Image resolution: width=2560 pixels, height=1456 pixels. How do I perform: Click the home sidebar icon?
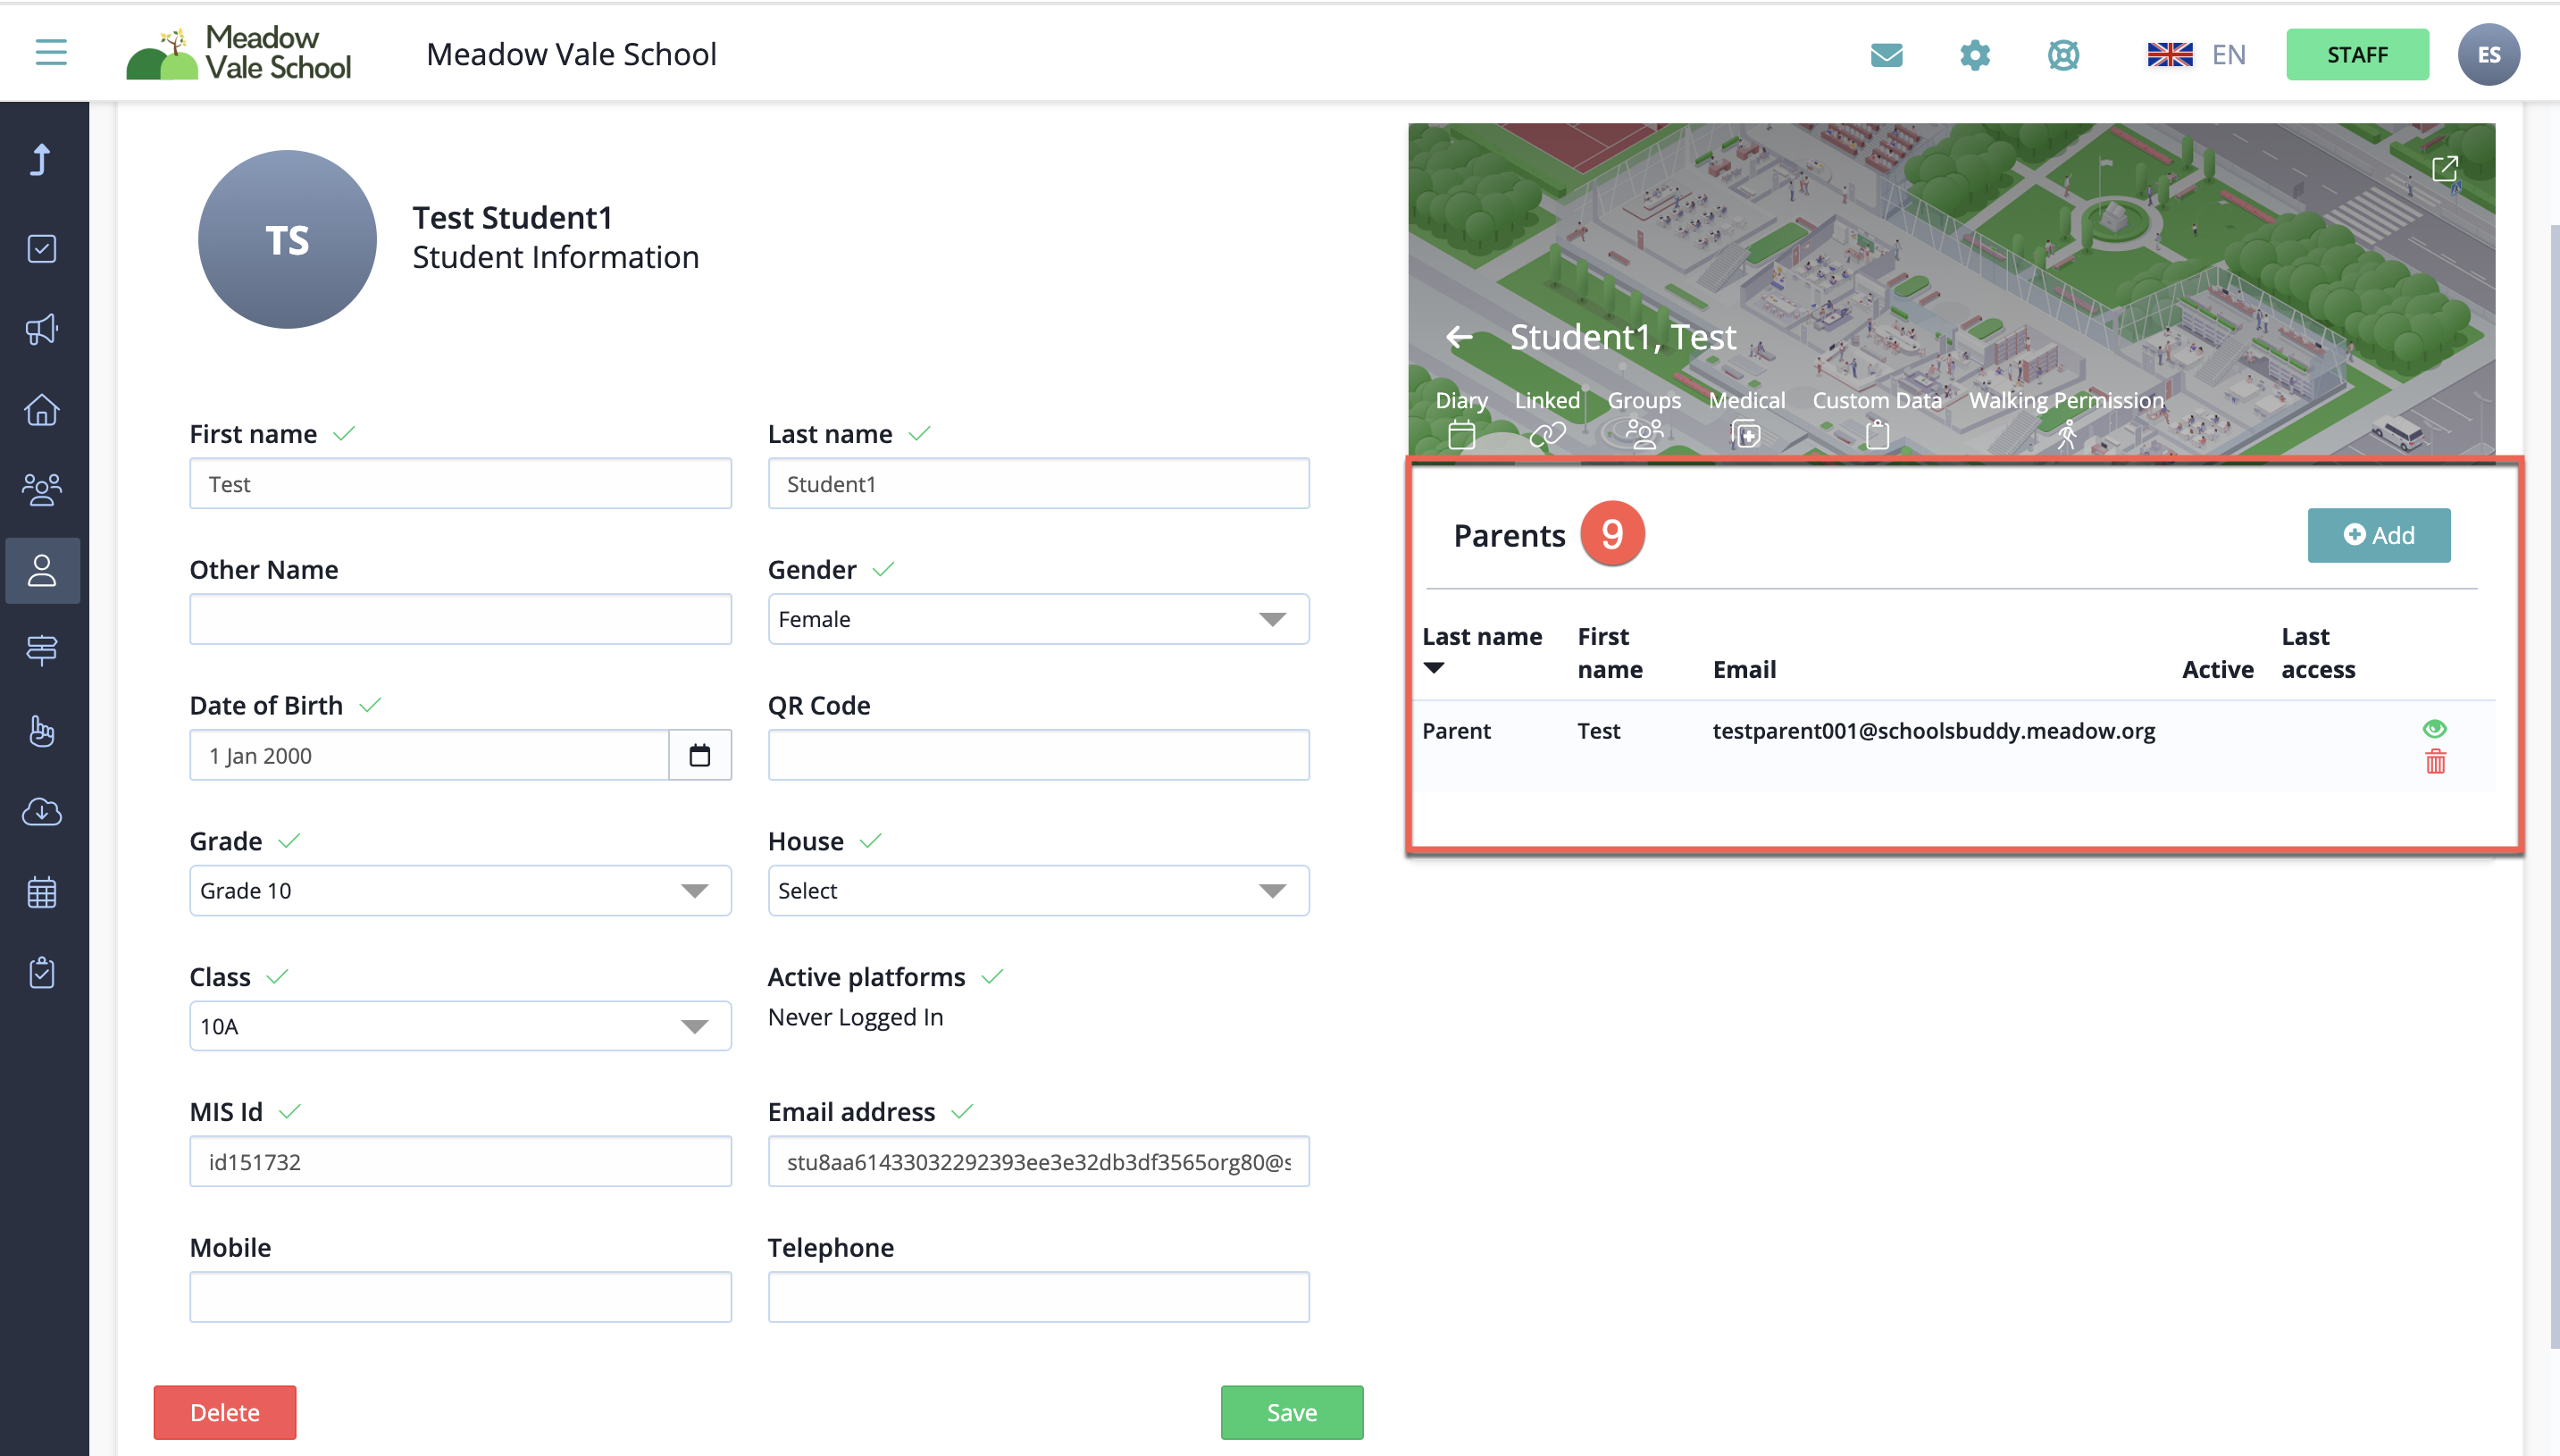[x=42, y=409]
